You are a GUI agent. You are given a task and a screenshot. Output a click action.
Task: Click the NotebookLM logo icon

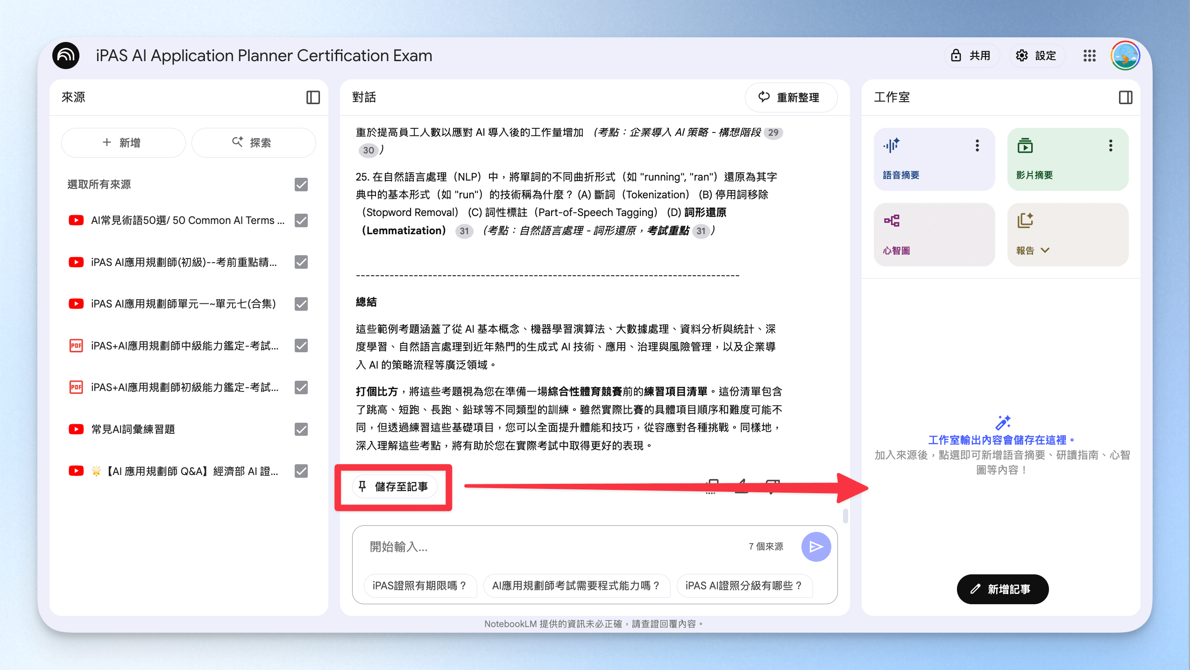pos(66,56)
